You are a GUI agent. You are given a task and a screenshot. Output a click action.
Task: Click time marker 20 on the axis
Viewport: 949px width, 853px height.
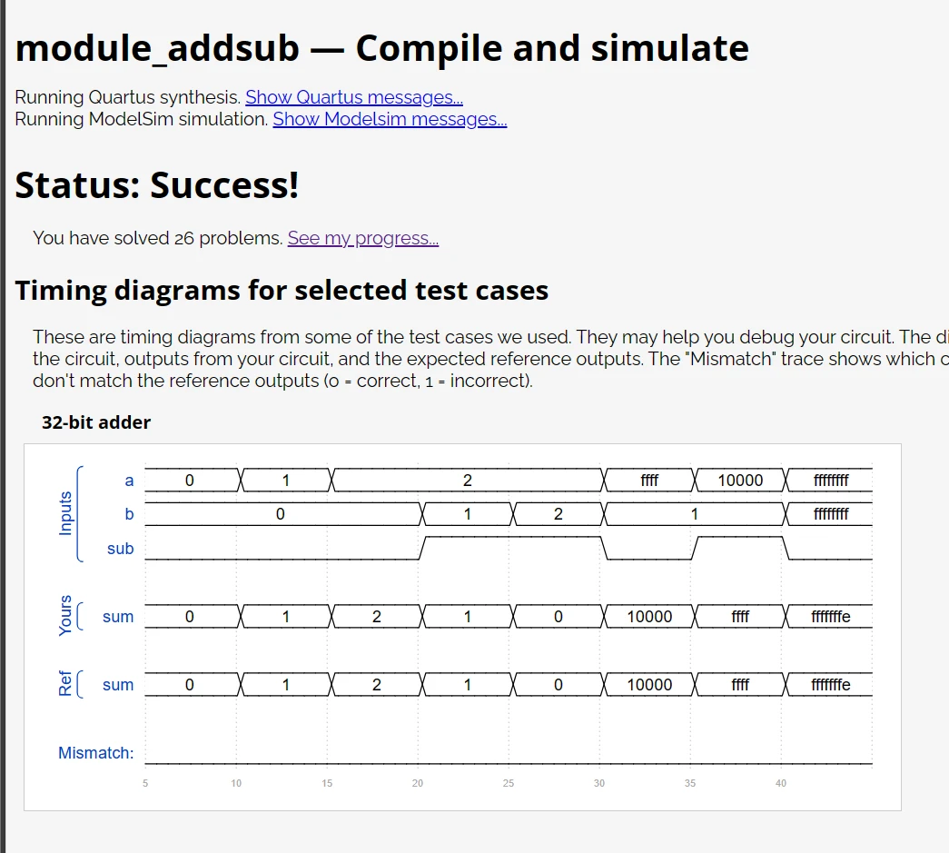tap(418, 783)
